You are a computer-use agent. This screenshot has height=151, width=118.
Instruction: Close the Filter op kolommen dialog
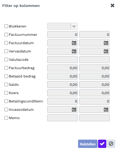point(112,6)
